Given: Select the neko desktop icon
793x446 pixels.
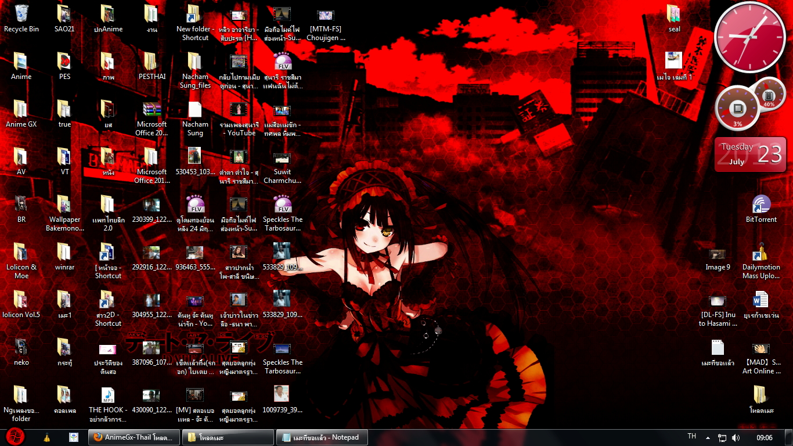Looking at the screenshot, I should click(x=21, y=352).
